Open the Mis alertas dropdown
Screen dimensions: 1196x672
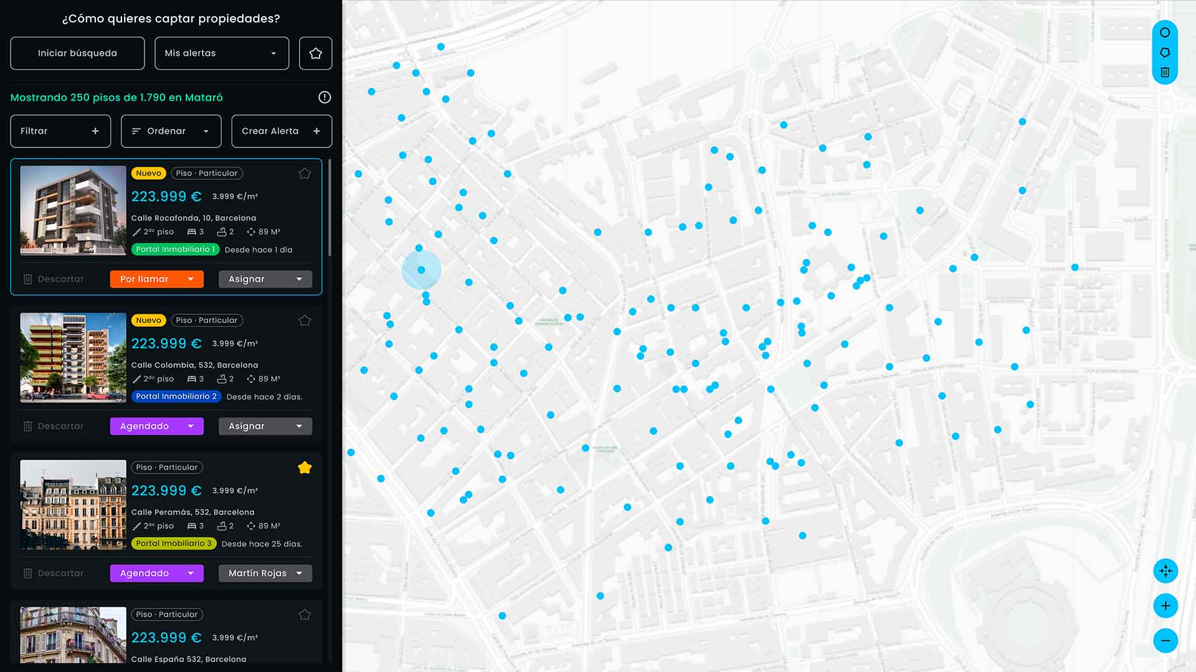(x=222, y=54)
